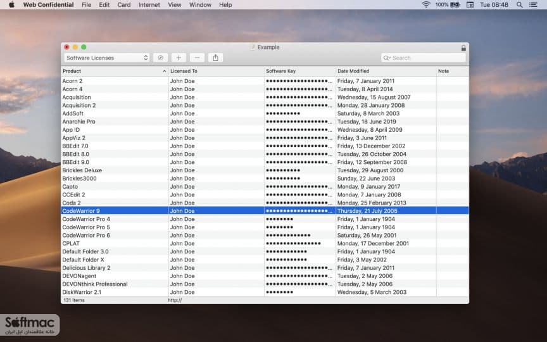The height and width of the screenshot is (342, 547).
Task: Select the Coda 2 row
Action: click(265, 203)
